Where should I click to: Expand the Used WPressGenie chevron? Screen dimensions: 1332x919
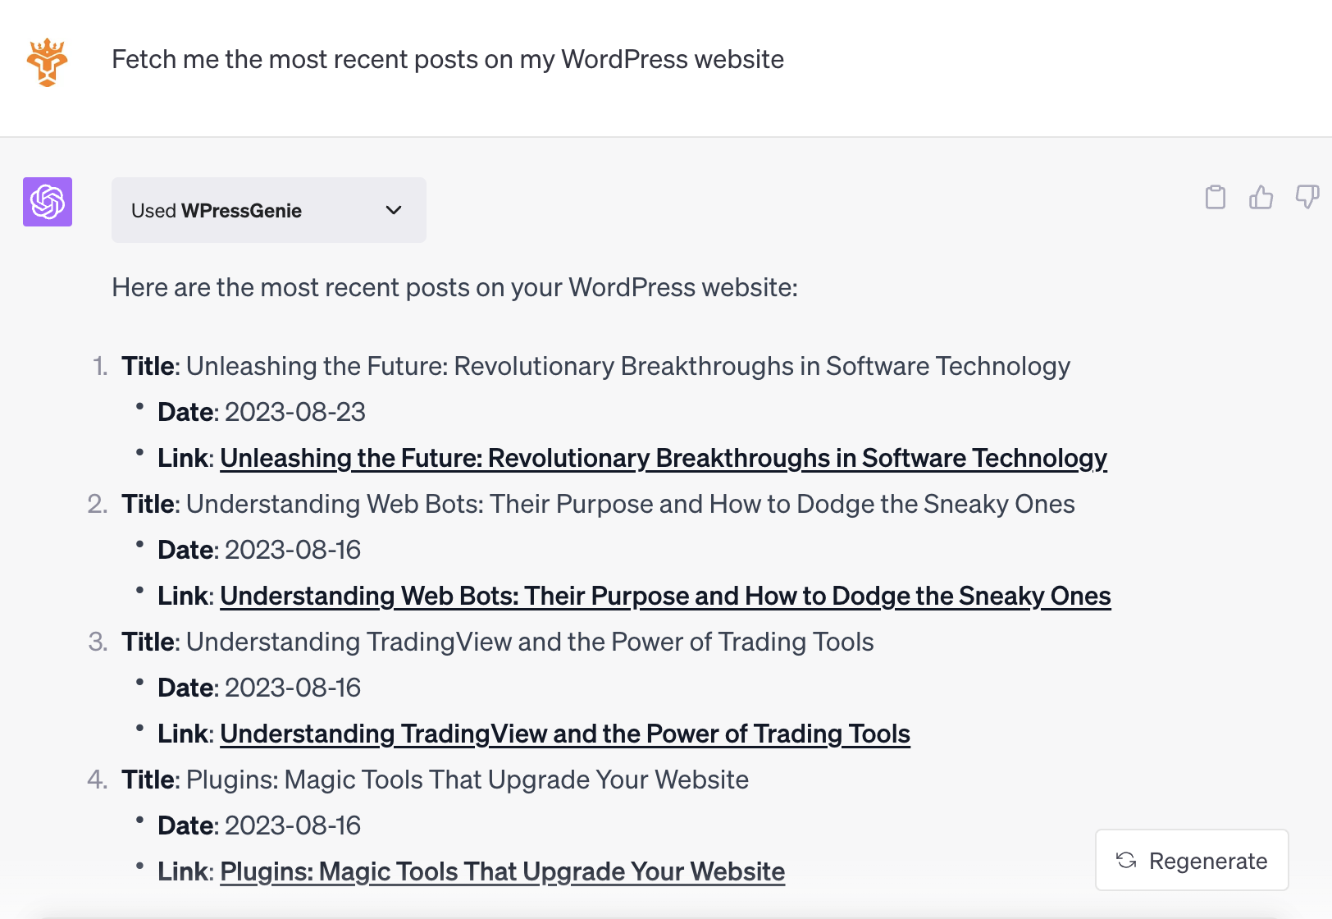(x=394, y=210)
